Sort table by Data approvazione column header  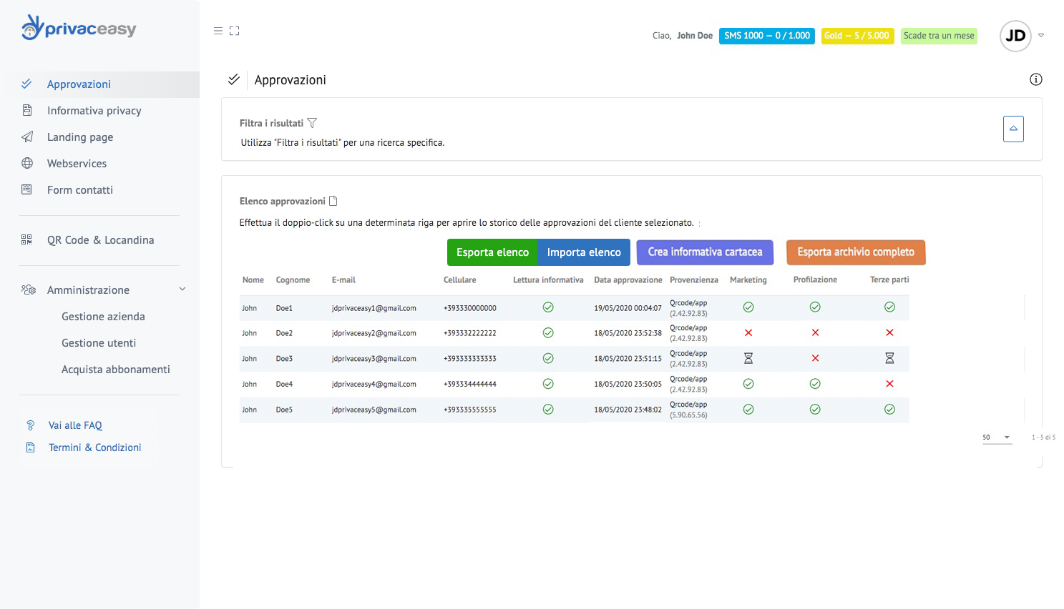click(x=628, y=280)
